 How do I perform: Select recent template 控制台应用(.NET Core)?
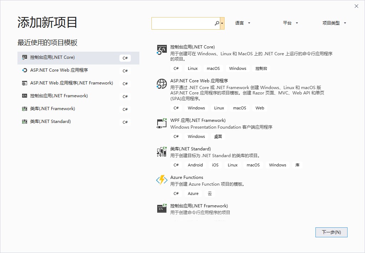(x=52, y=57)
